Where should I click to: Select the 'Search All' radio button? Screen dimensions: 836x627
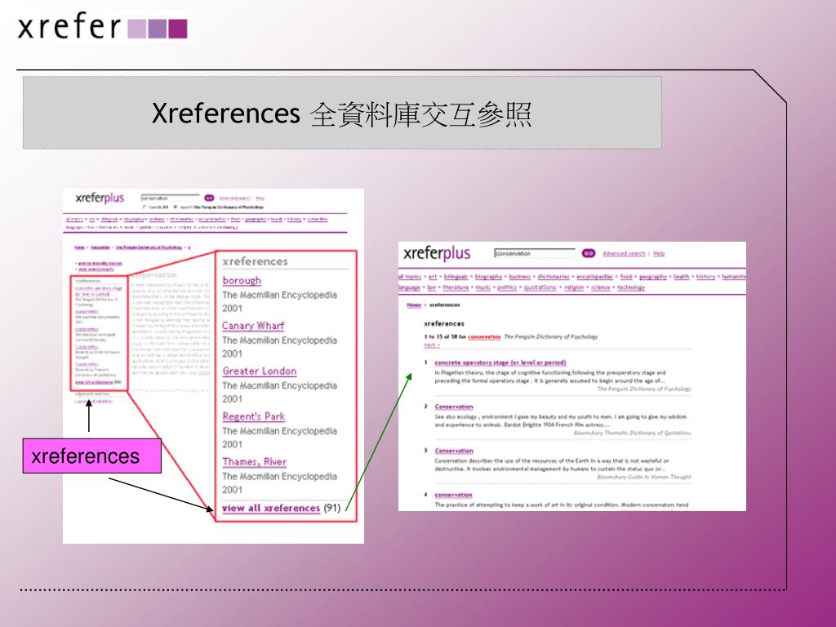coord(145,207)
